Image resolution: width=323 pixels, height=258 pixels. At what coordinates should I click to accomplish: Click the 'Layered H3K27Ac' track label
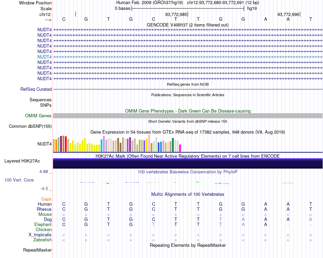22,161
